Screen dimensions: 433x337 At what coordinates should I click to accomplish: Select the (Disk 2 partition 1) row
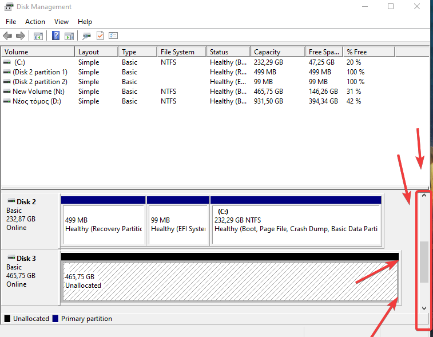(x=198, y=72)
